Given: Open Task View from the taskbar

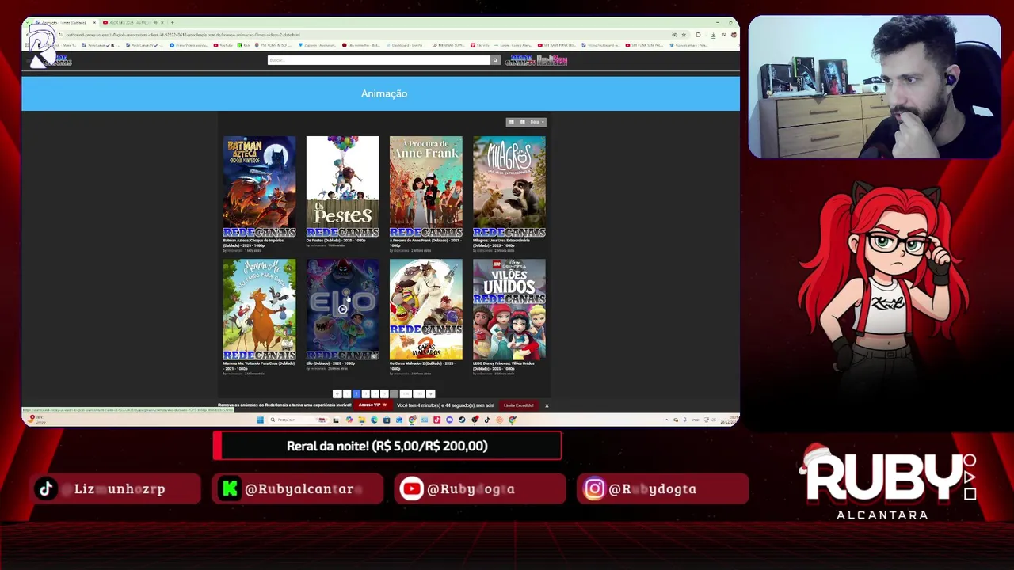Looking at the screenshot, I should coord(336,420).
